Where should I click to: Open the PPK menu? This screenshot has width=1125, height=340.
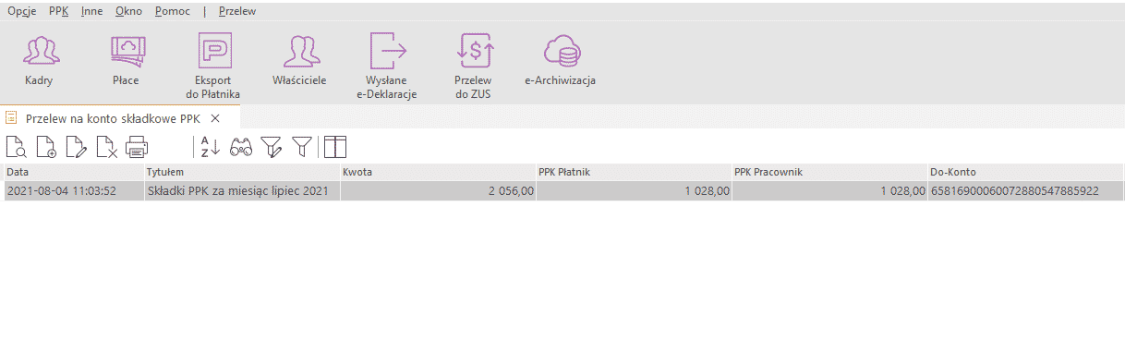pyautogui.click(x=59, y=11)
